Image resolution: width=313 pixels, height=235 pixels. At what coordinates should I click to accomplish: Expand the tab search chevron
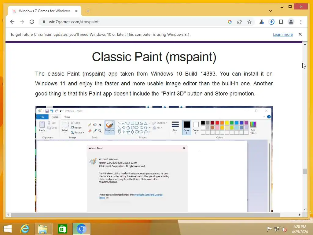coord(271,11)
